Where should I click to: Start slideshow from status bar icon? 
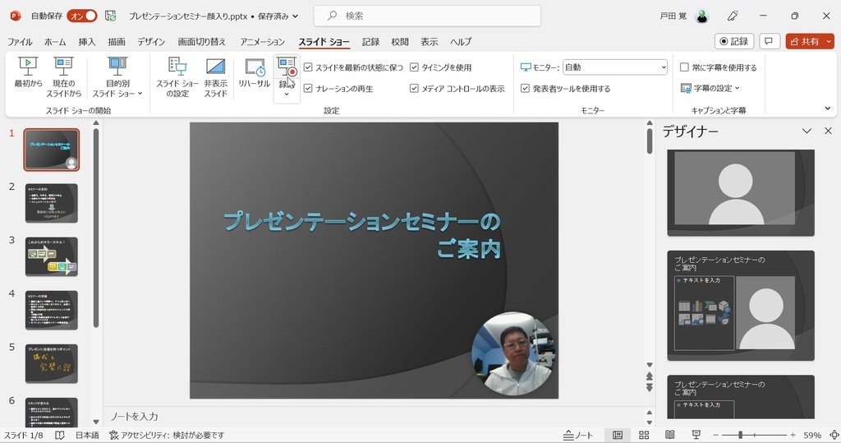click(x=696, y=435)
